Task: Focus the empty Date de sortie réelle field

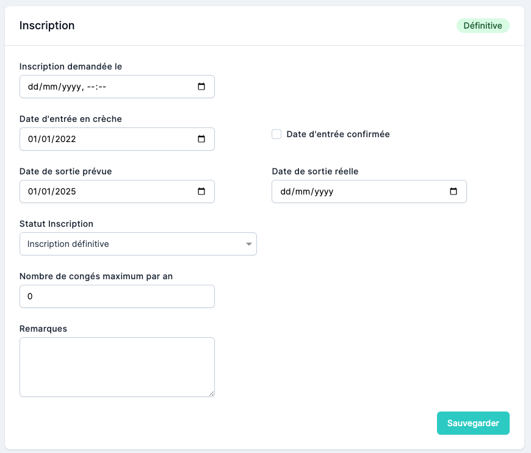Action: click(360, 191)
